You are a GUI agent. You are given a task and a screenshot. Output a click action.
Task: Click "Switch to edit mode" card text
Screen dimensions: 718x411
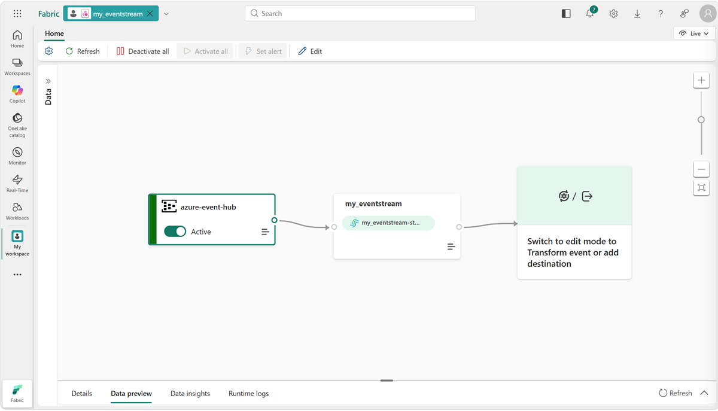(x=573, y=252)
